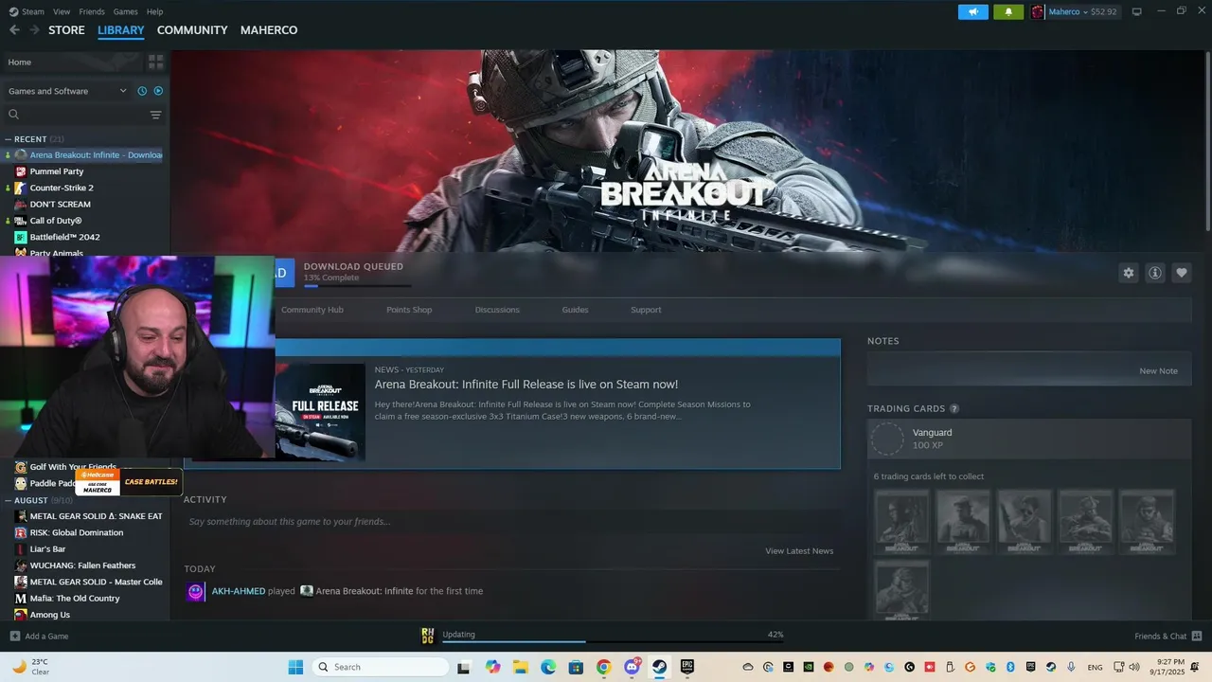
Task: Select Call of Duty in library
Action: (56, 221)
